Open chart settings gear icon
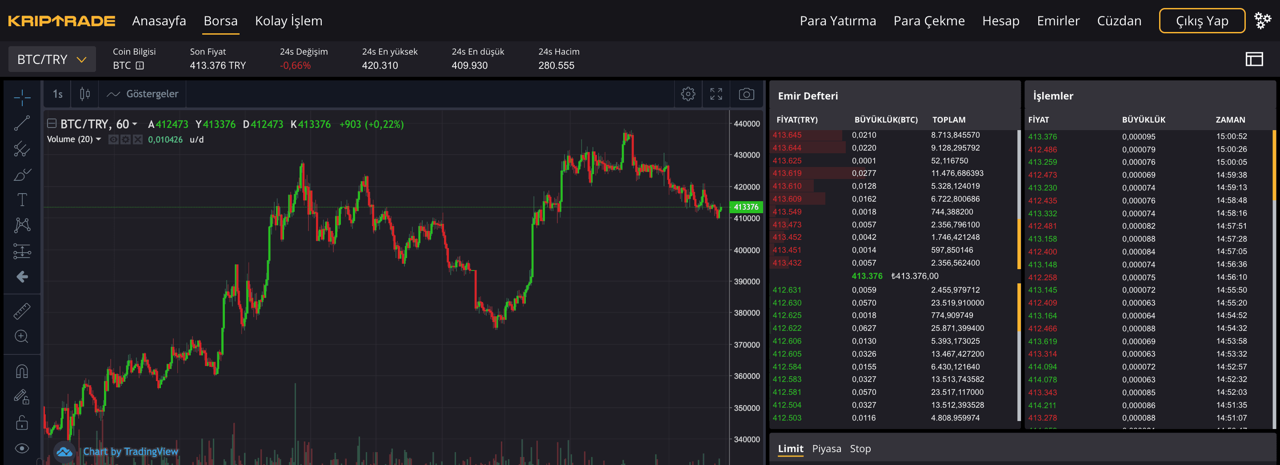 (688, 94)
